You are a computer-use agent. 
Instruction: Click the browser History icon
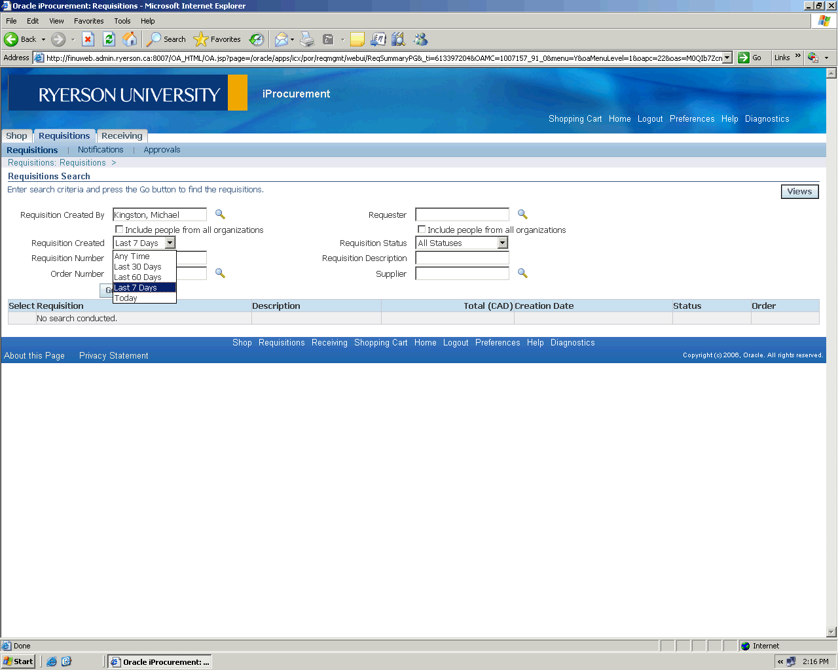pyautogui.click(x=257, y=39)
